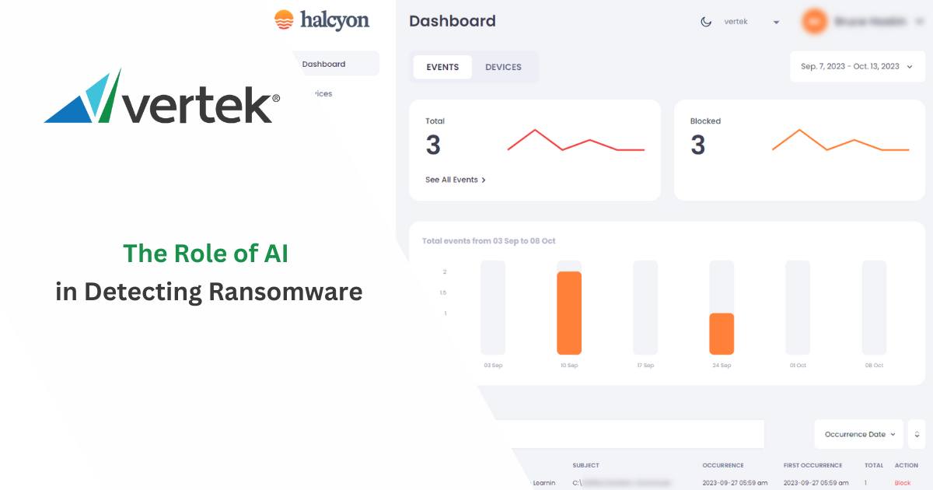Click the '17 Sep' axis label
Image resolution: width=933 pixels, height=490 pixels.
coord(645,366)
